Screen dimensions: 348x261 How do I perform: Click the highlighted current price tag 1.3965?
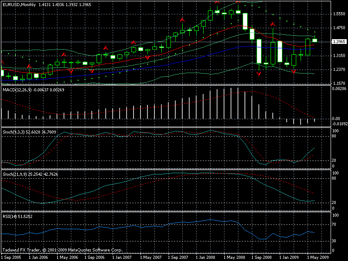pyautogui.click(x=339, y=42)
